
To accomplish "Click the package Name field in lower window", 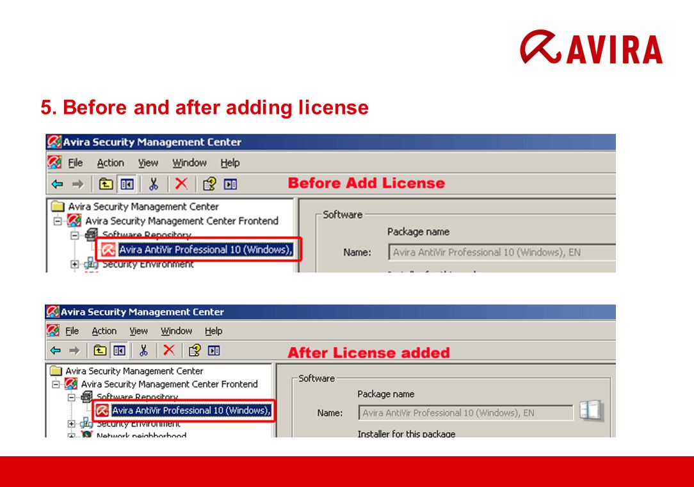I will 465,413.
